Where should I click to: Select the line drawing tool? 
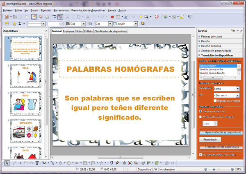(x=14, y=163)
